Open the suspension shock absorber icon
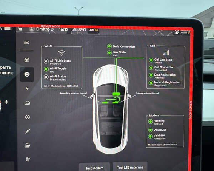This screenshot has height=171, width=214. tap(27, 131)
